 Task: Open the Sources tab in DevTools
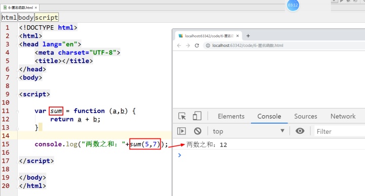(x=305, y=116)
